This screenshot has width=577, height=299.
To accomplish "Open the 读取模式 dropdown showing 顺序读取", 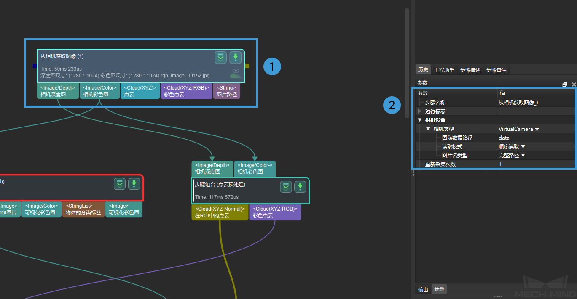I will tap(512, 147).
